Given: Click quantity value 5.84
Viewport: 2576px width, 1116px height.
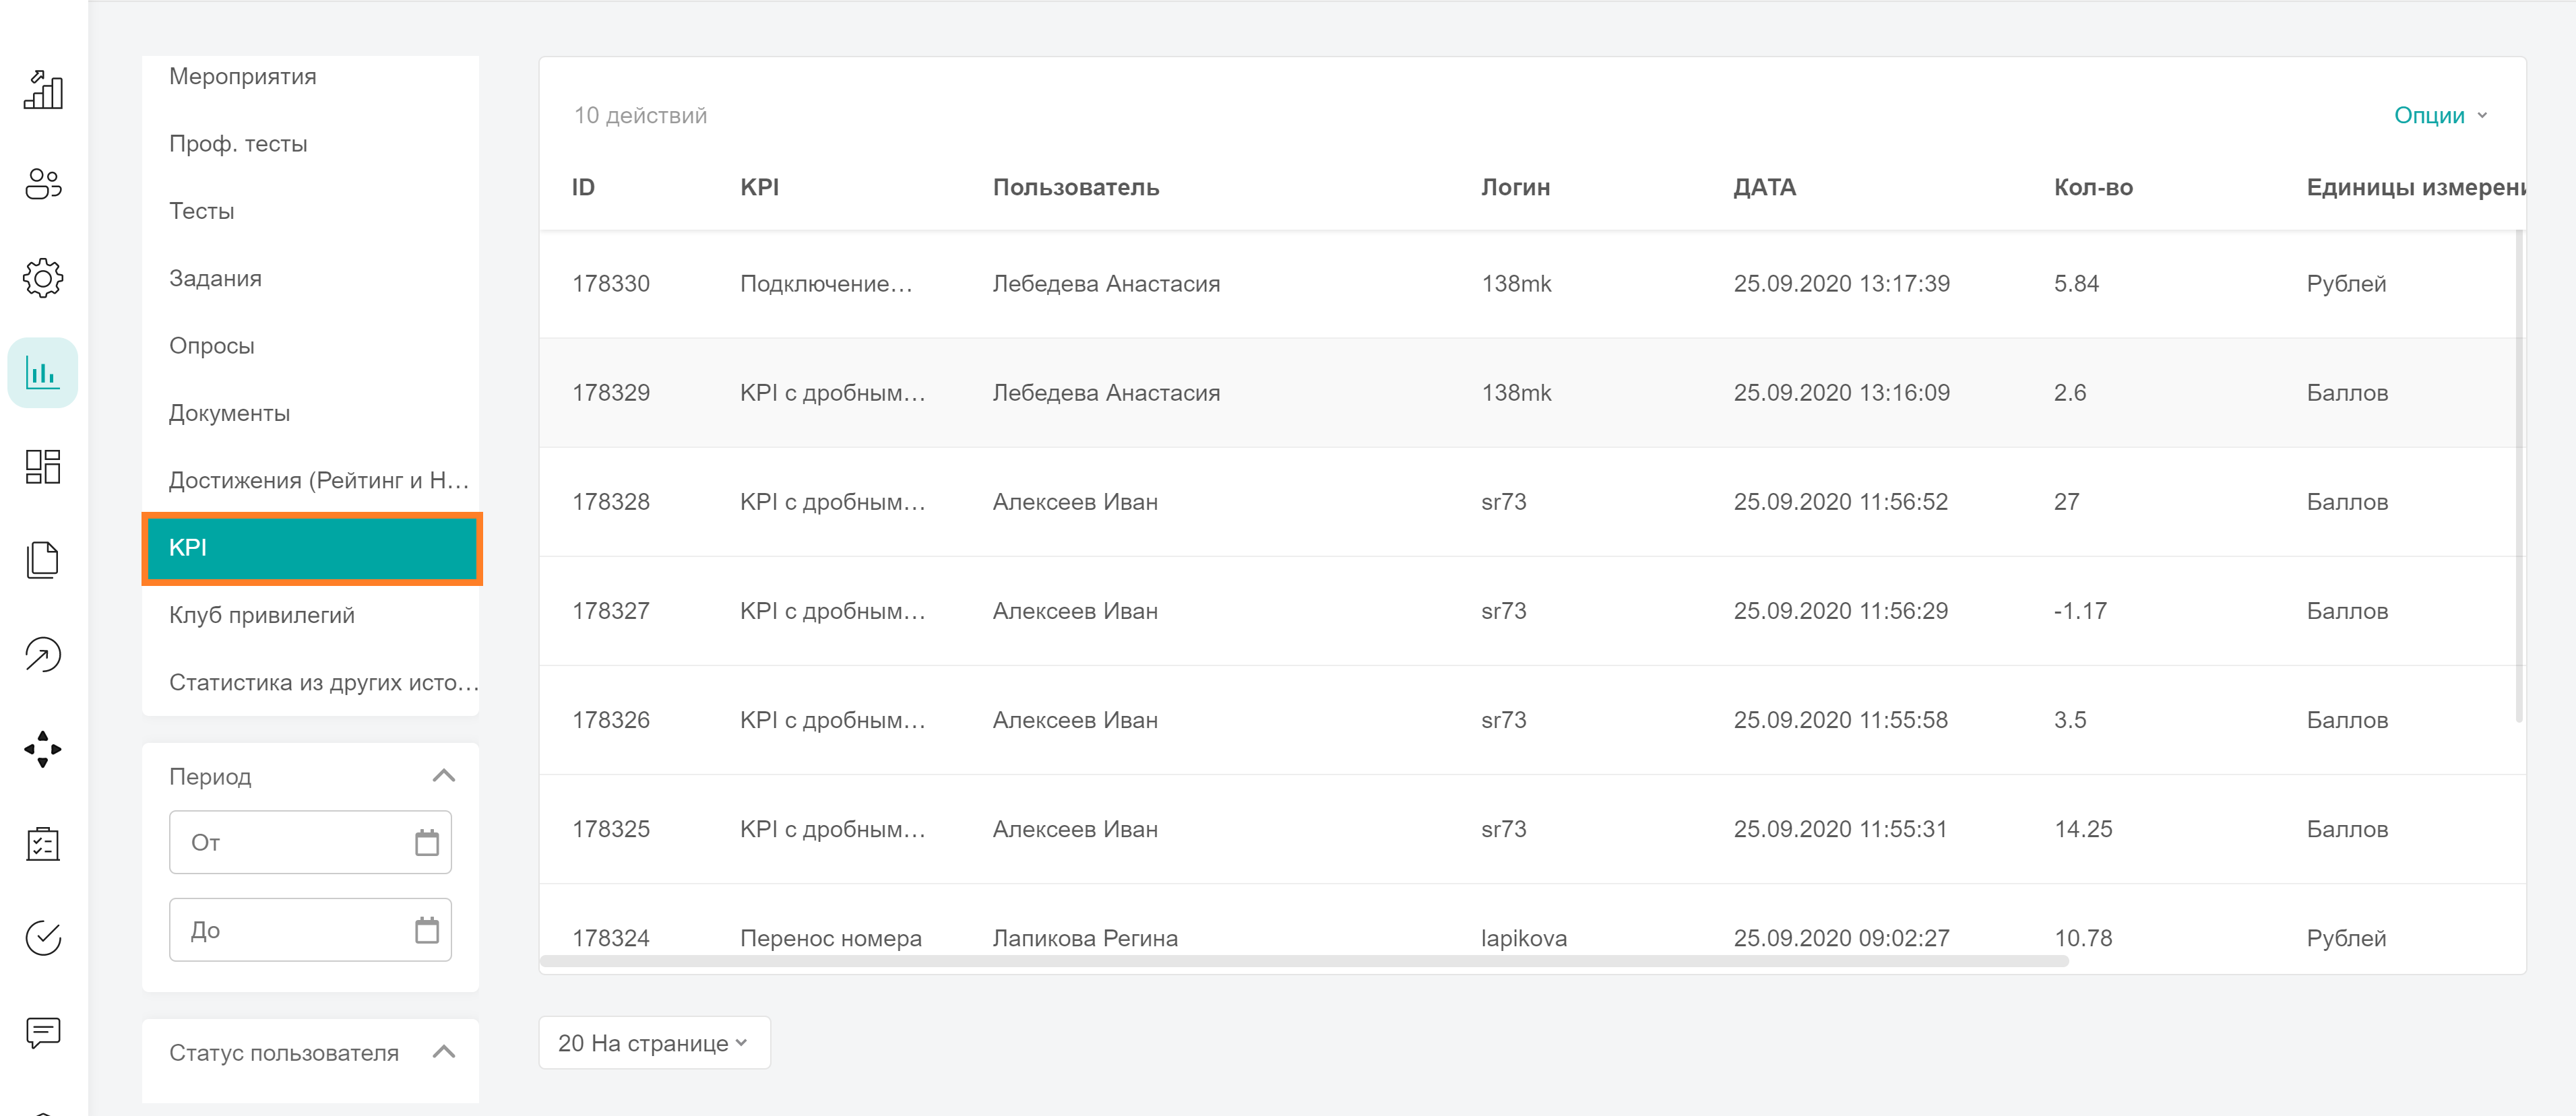Looking at the screenshot, I should click(2076, 284).
